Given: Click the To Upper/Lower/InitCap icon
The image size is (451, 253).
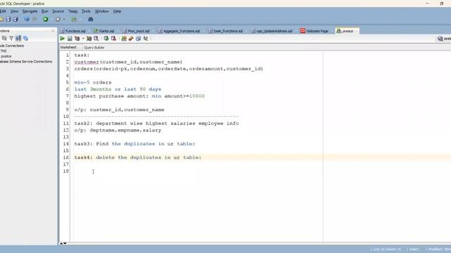Looking at the screenshot, I should coord(146,39).
